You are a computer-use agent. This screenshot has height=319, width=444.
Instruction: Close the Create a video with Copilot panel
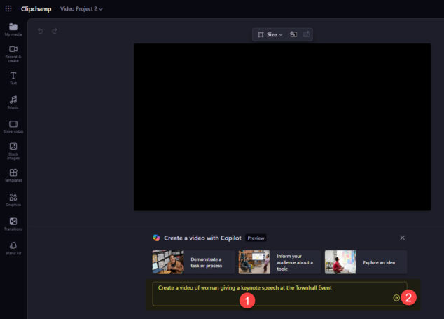[x=403, y=238]
